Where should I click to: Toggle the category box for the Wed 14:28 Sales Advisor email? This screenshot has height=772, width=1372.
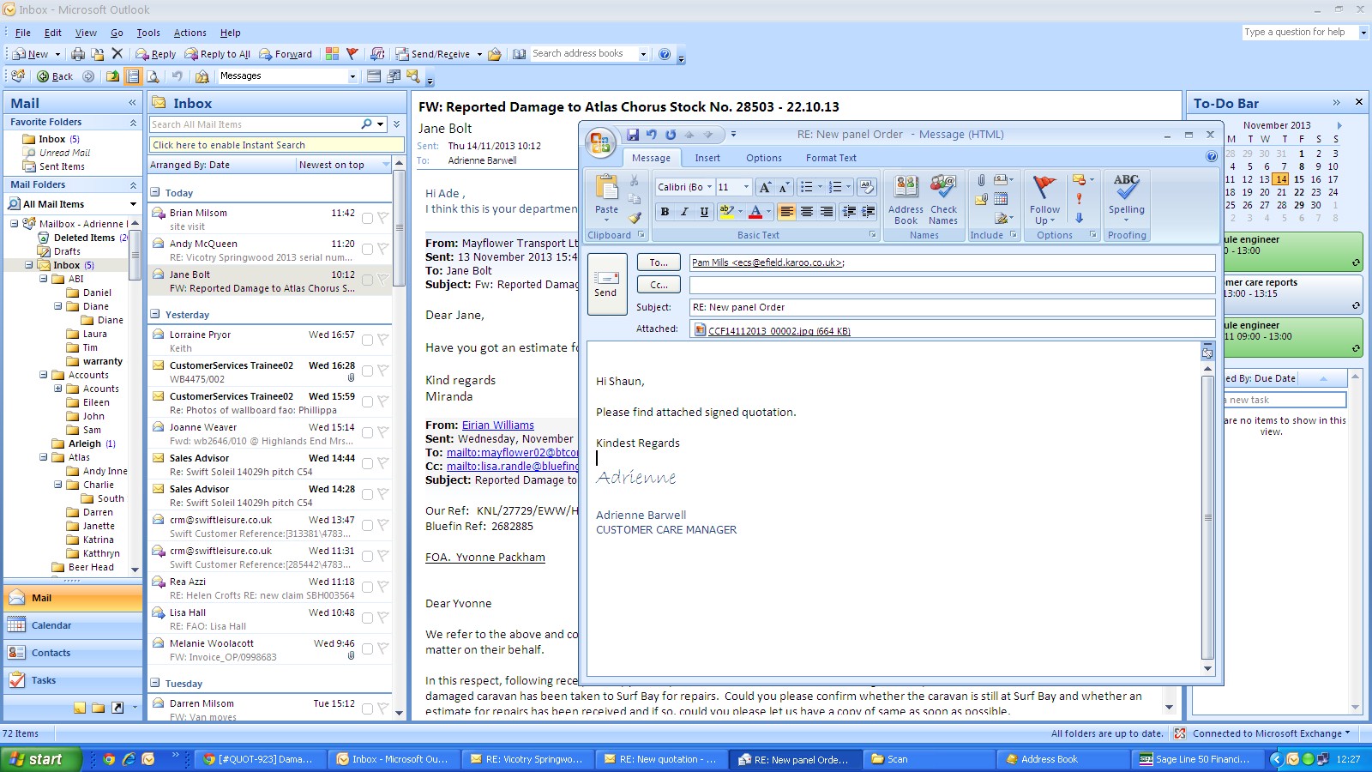367,494
